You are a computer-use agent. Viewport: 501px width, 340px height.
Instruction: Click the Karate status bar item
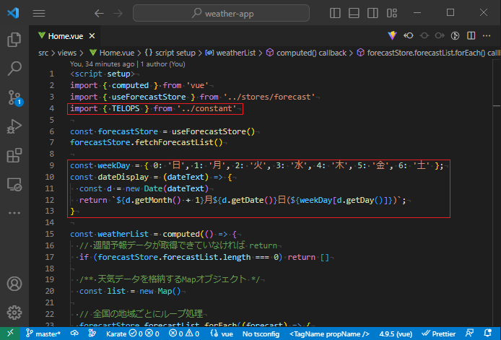[133, 334]
